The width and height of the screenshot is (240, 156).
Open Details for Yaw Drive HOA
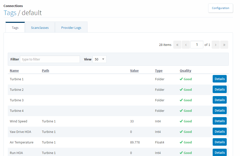coord(219,132)
